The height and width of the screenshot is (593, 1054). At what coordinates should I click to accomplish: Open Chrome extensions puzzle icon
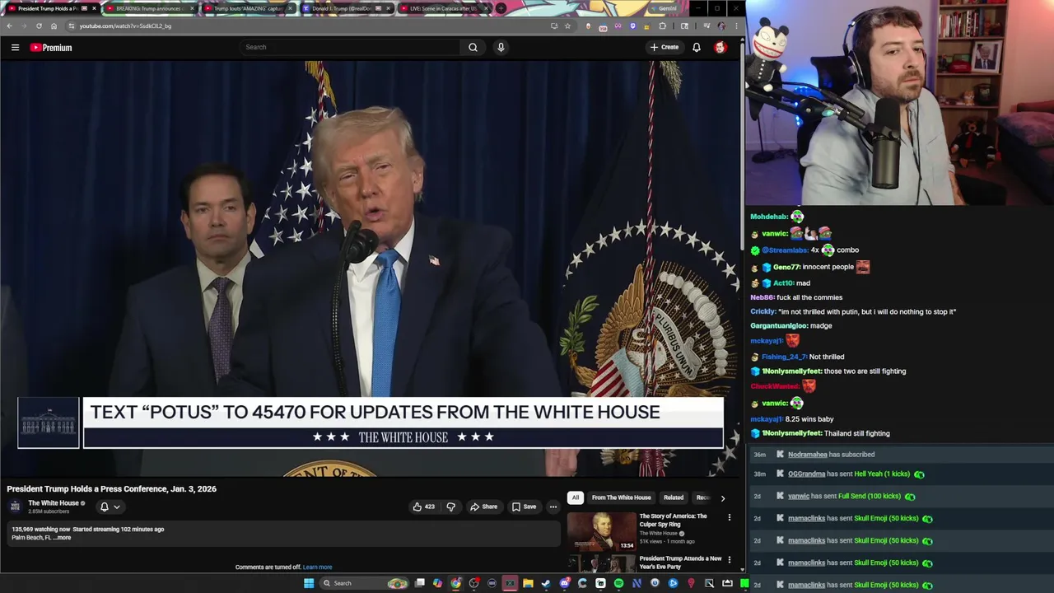662,26
